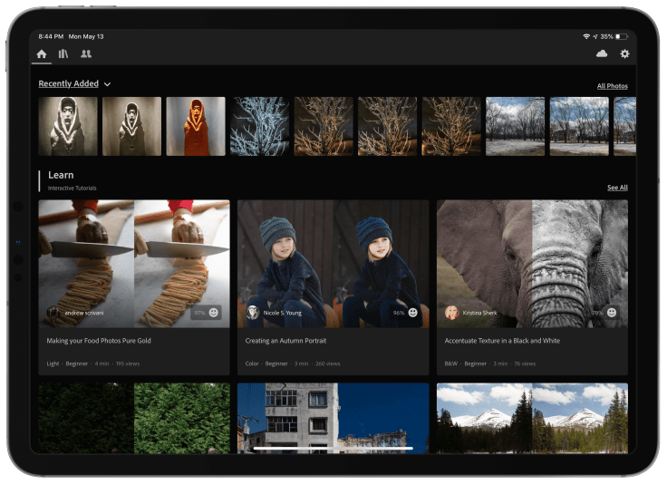Open the settings gear icon
667x484 pixels.
coord(624,53)
